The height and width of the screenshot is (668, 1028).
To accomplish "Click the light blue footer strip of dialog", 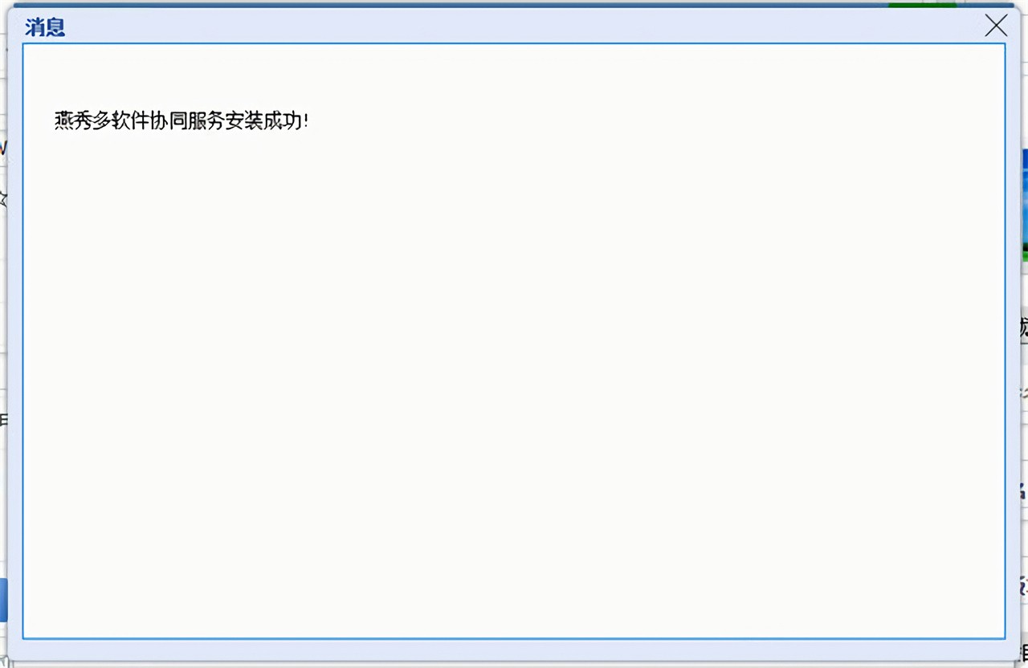I will tap(514, 650).
